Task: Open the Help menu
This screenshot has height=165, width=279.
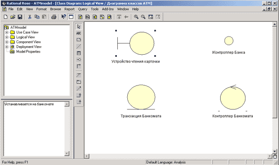Action: click(x=136, y=9)
